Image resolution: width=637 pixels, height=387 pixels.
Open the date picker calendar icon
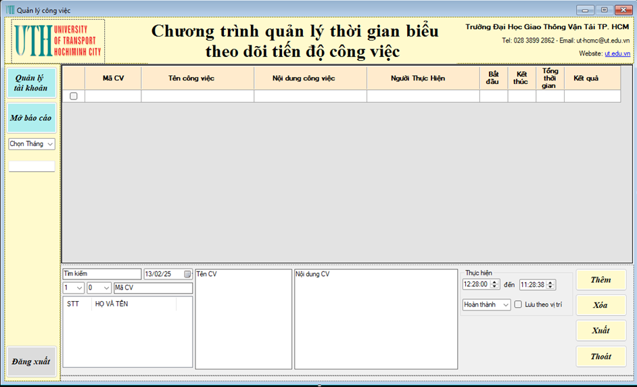[x=187, y=274]
